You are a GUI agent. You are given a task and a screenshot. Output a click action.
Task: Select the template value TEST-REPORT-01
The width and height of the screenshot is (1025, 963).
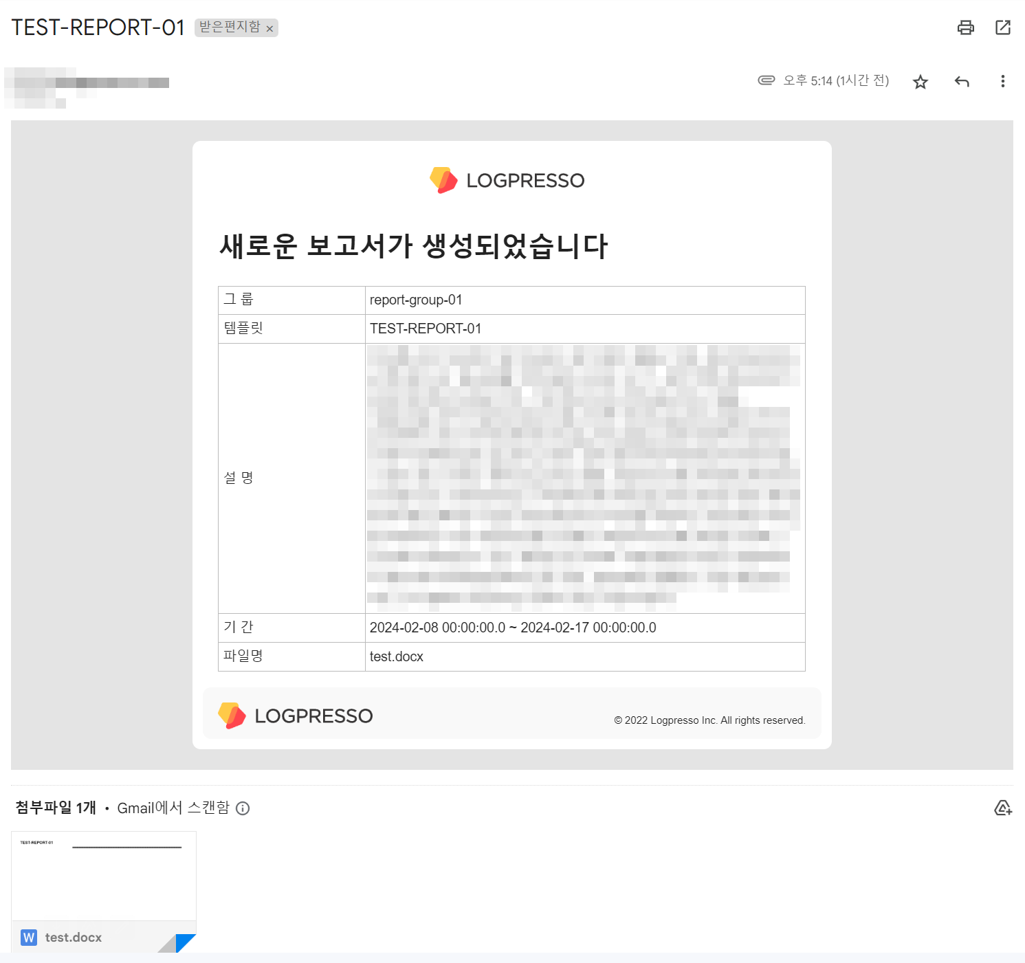point(426,329)
